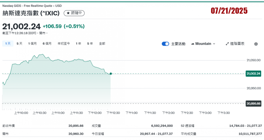This screenshot has width=264, height=140.
Task: Click the 20,895.66 previous close label
Action: (253, 103)
